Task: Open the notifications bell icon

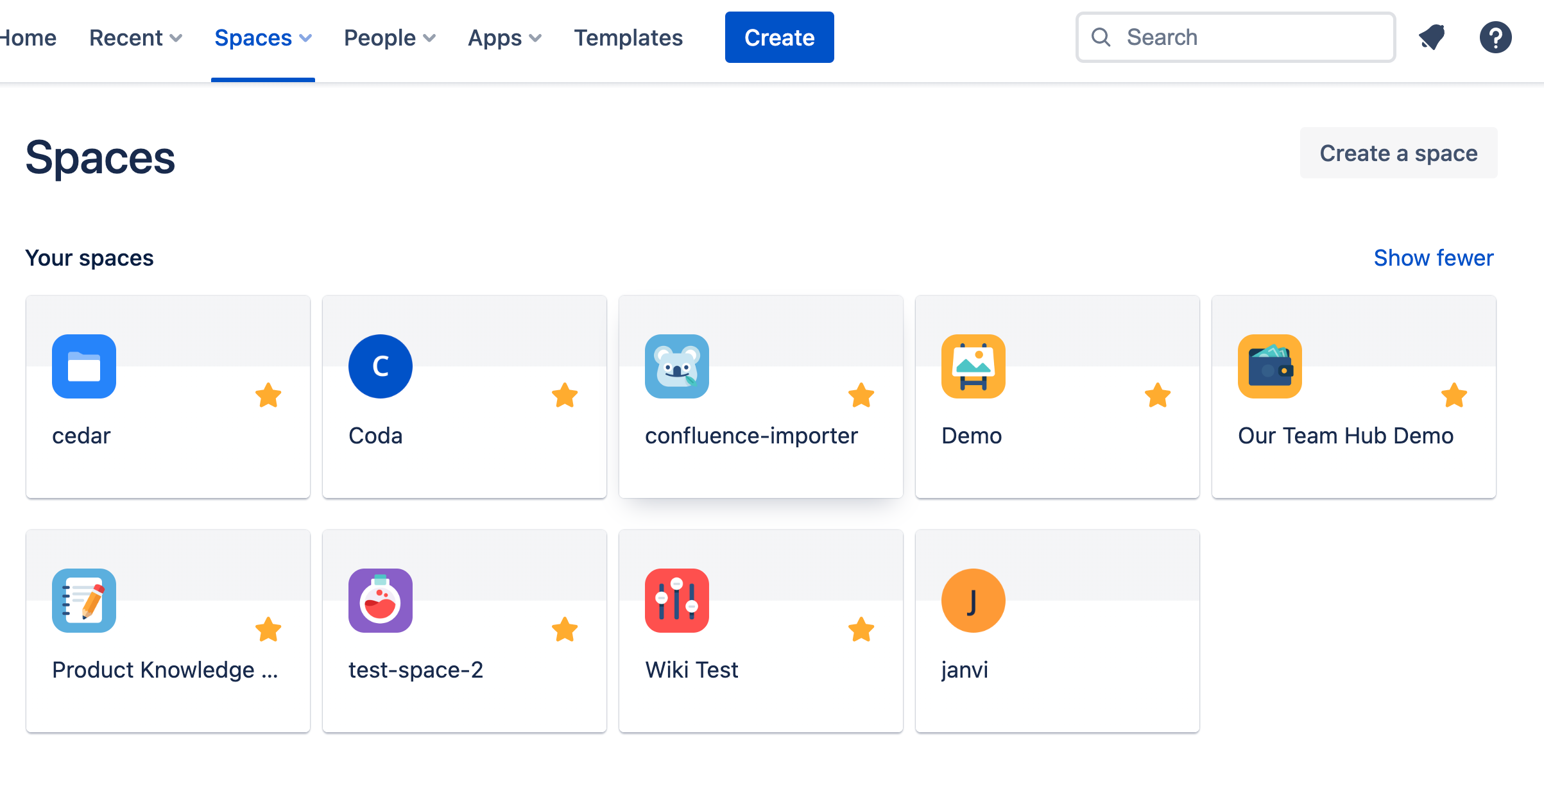Action: (1432, 37)
